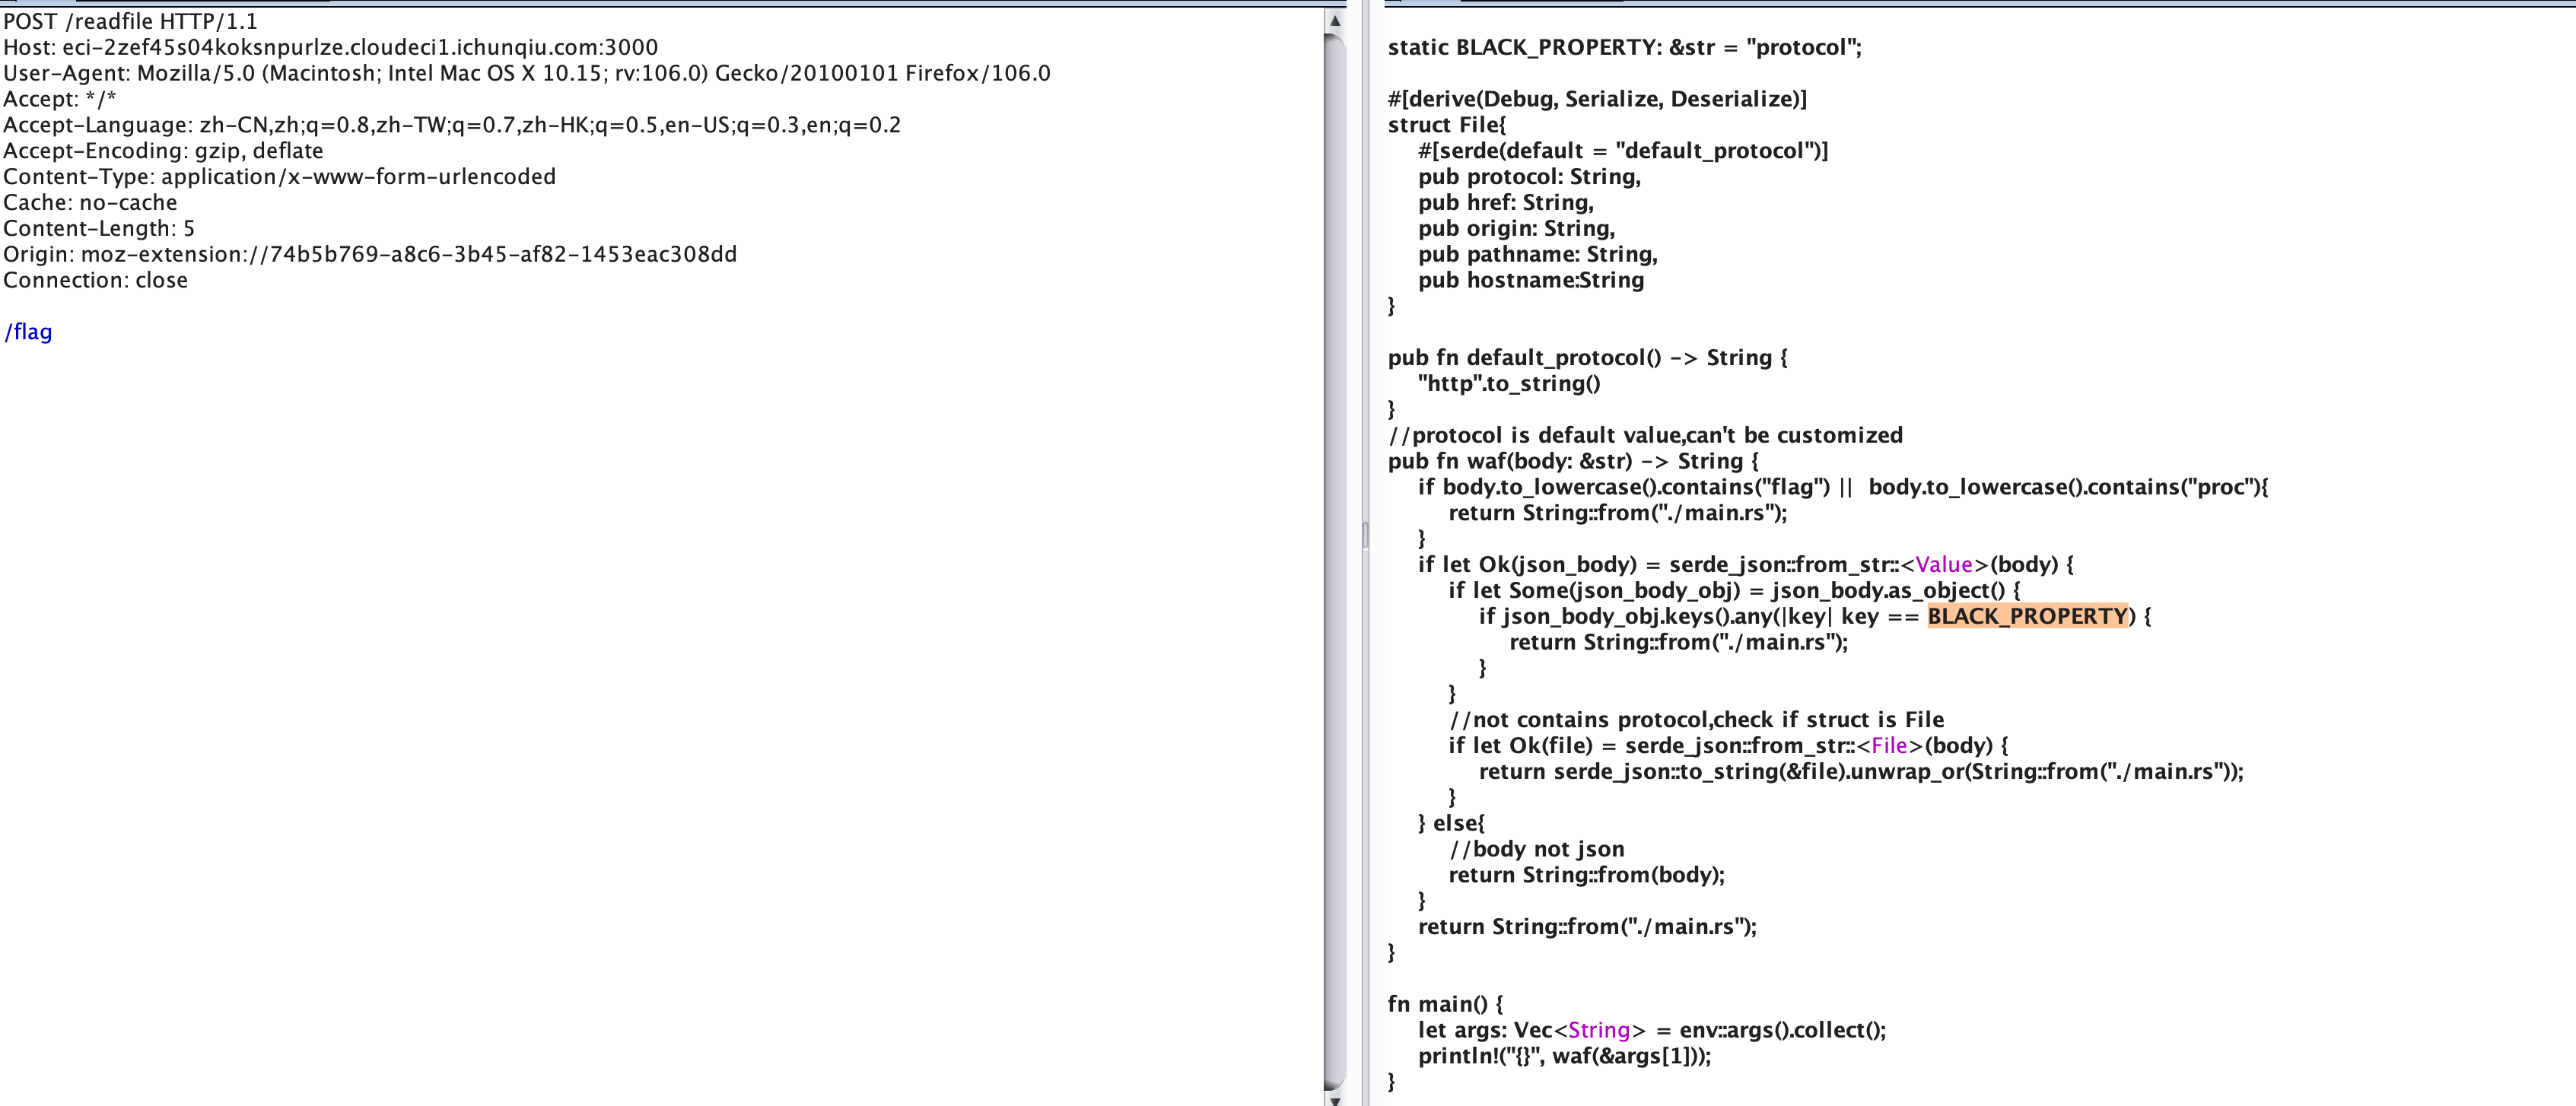This screenshot has height=1106, width=2576.
Task: Click the static BLACK_PROPERTY declaration line
Action: tap(1624, 47)
